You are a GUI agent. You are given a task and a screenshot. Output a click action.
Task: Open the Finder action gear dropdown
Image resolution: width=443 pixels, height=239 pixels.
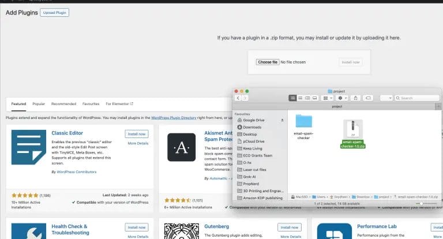[341, 98]
